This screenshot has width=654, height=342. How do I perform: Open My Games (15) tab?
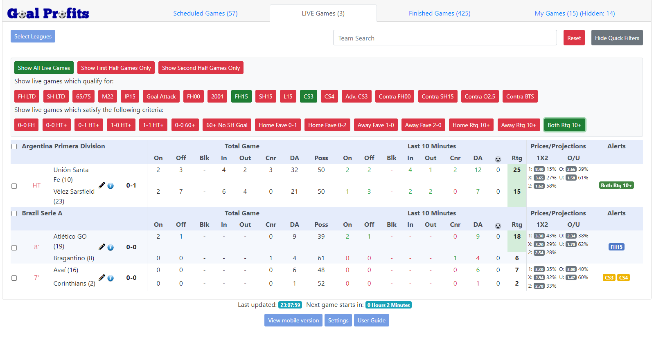click(575, 13)
